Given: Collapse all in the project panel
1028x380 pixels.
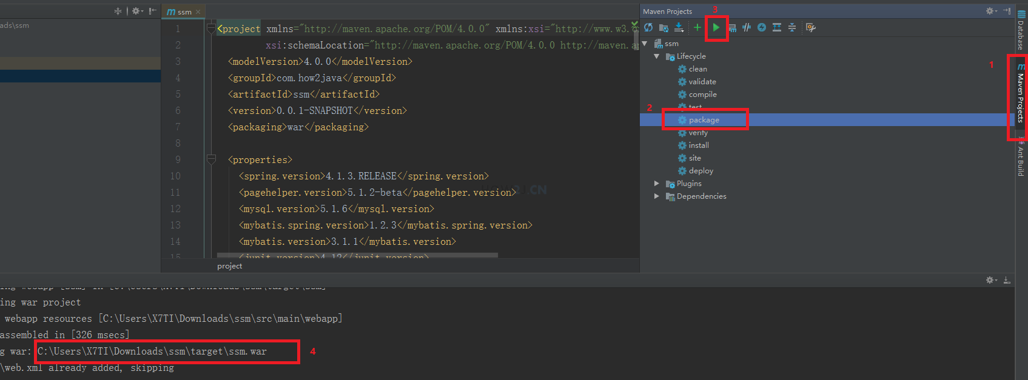Looking at the screenshot, I should pyautogui.click(x=118, y=11).
